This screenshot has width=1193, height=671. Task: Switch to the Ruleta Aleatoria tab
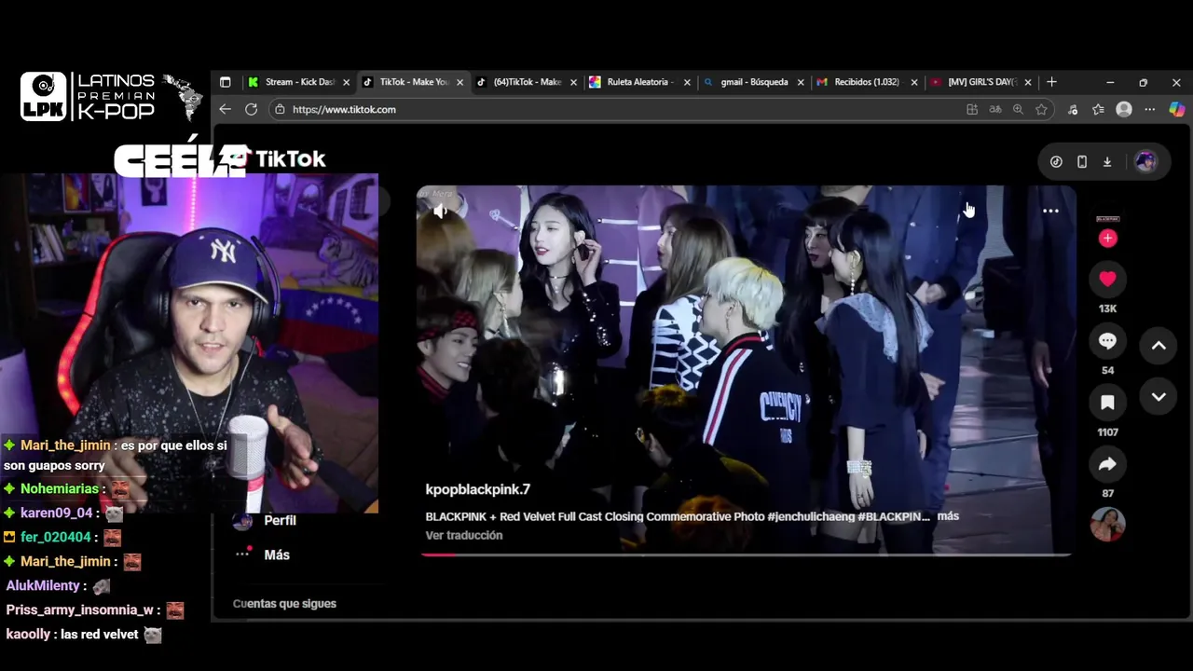(639, 82)
